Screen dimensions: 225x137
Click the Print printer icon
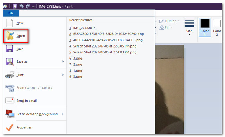[x=10, y=75]
